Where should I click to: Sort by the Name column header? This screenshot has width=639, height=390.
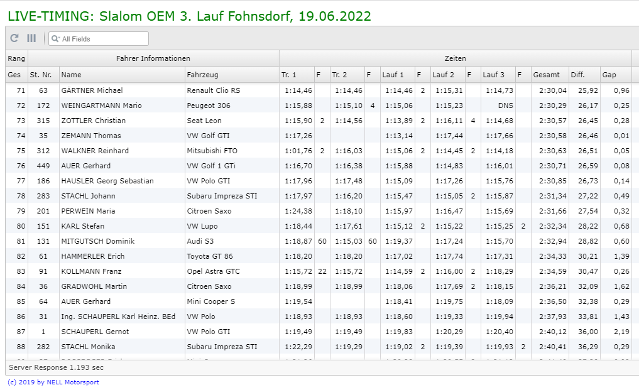click(x=122, y=75)
